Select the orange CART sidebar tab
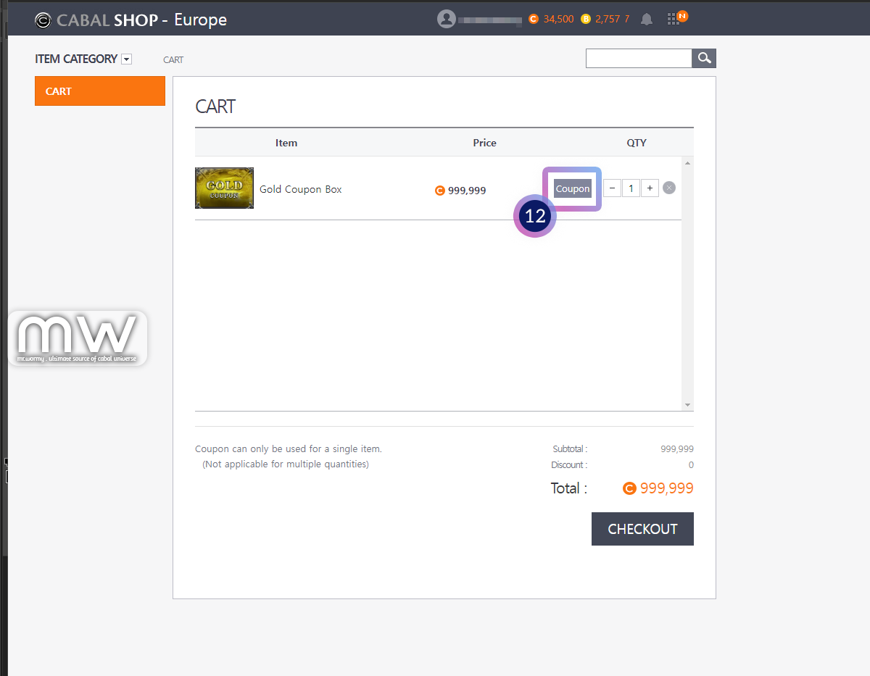Image resolution: width=870 pixels, height=676 pixels. pyautogui.click(x=100, y=91)
